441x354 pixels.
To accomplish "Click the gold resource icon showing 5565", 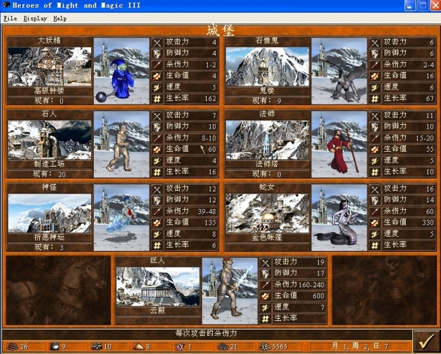I will click(265, 347).
